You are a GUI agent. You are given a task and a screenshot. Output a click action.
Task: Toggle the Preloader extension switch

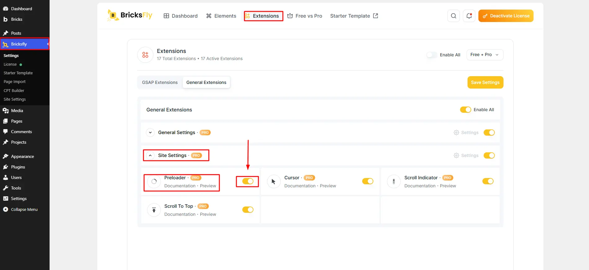point(248,181)
